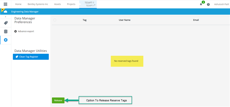Switch to the Projects tab
The image size is (230, 107).
(x=71, y=4)
